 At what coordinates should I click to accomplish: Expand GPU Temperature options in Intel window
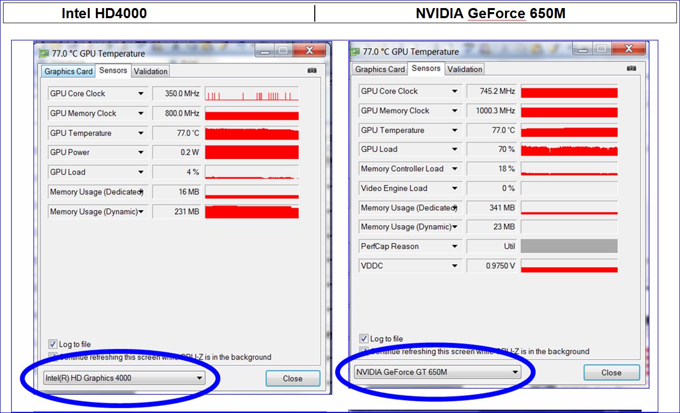coord(141,133)
